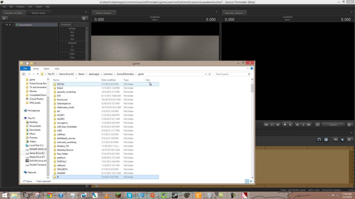Open the Explorer Share ribbon tab
This screenshot has height=199, width=355.
tap(46, 69)
